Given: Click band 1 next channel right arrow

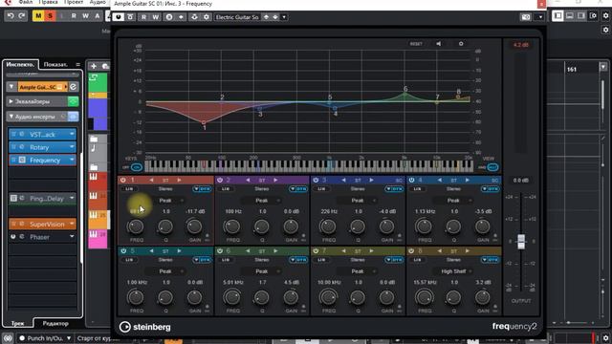Looking at the screenshot, I should 179,181.
